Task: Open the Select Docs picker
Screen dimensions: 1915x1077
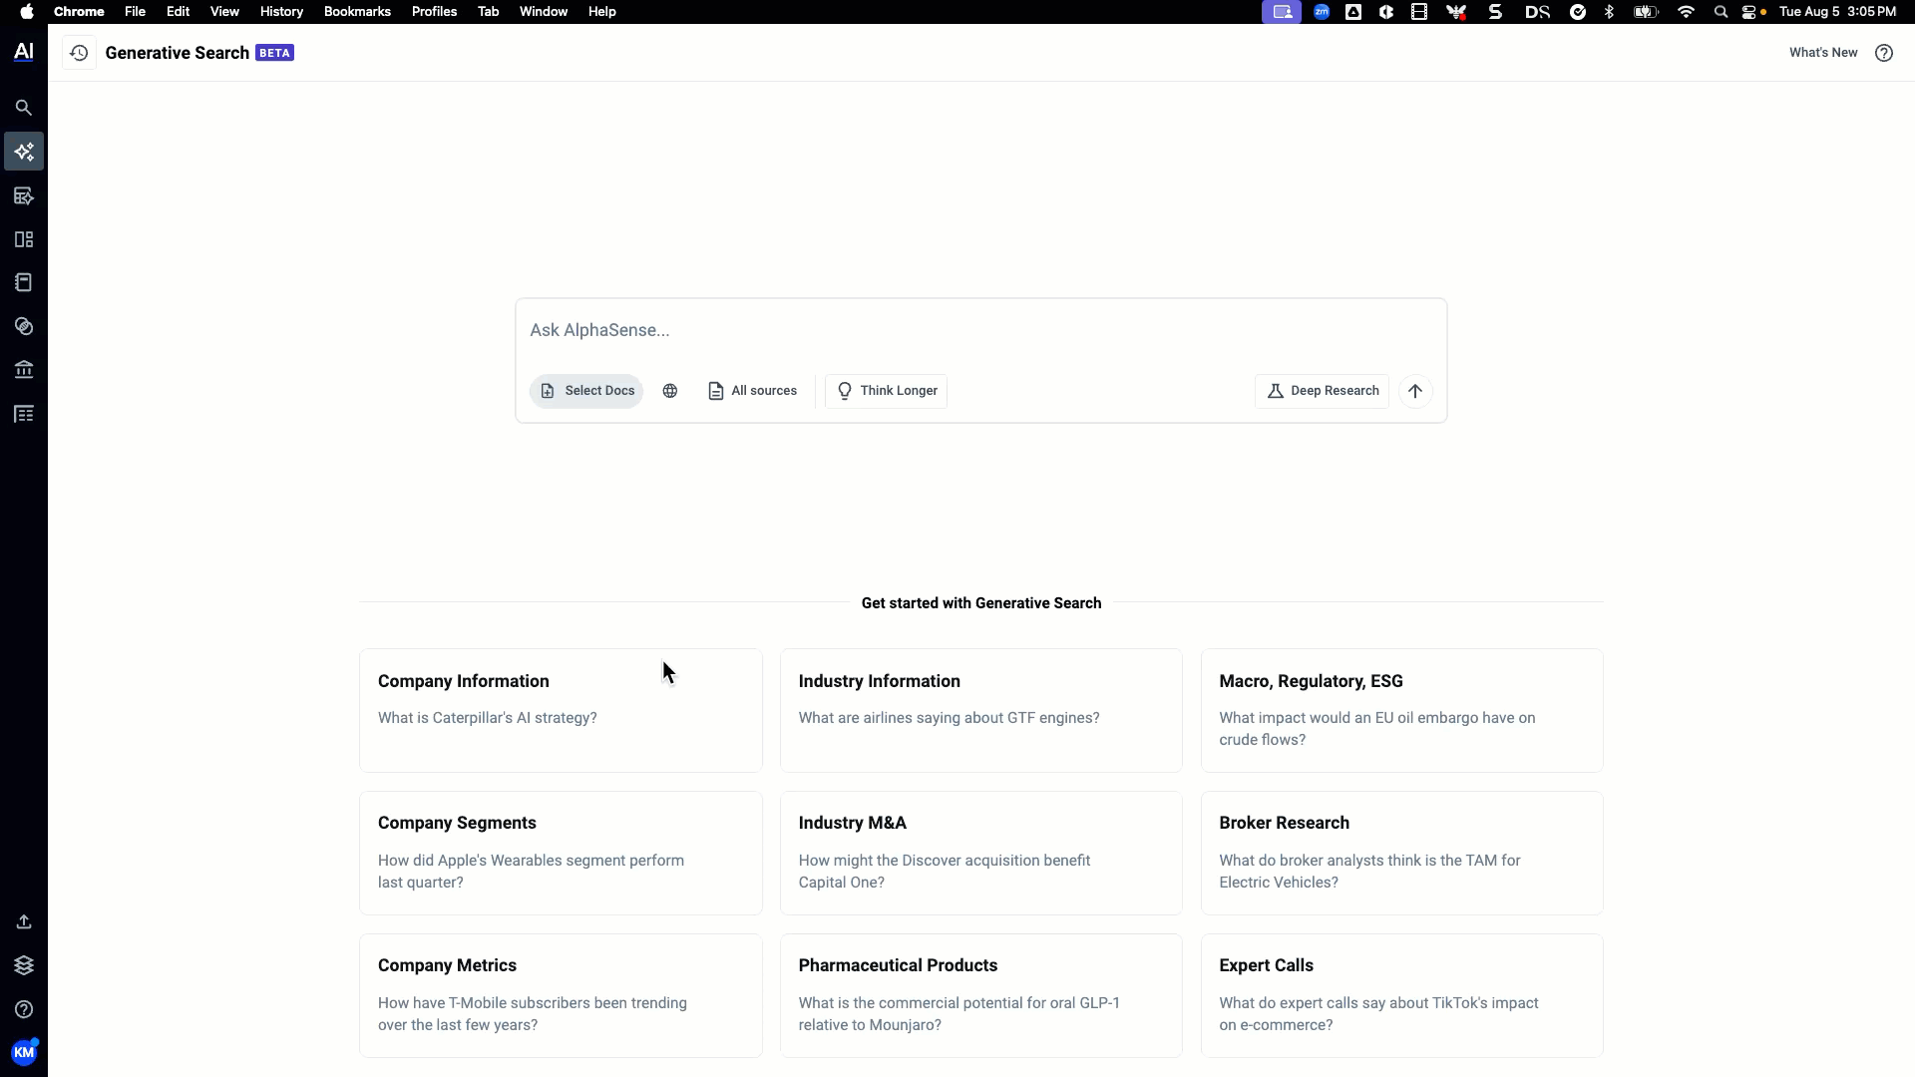Action: (586, 391)
